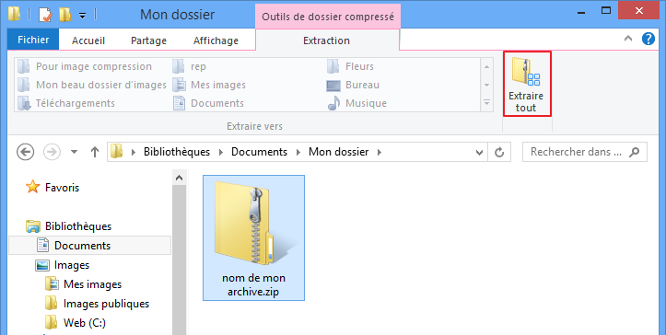Image resolution: width=666 pixels, height=335 pixels.
Task: Collapse the ribbon with the up chevron
Action: pyautogui.click(x=628, y=39)
